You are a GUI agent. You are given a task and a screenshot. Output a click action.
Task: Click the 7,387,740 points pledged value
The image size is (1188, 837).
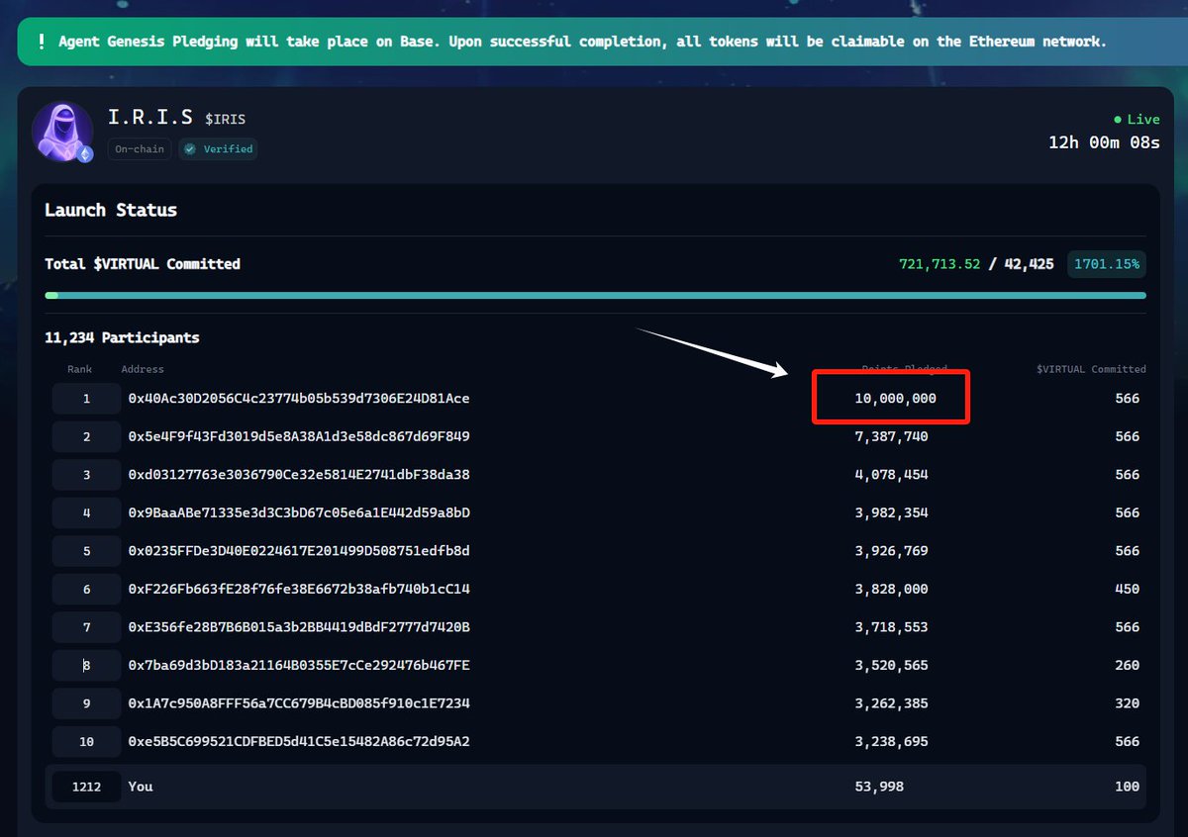(891, 436)
